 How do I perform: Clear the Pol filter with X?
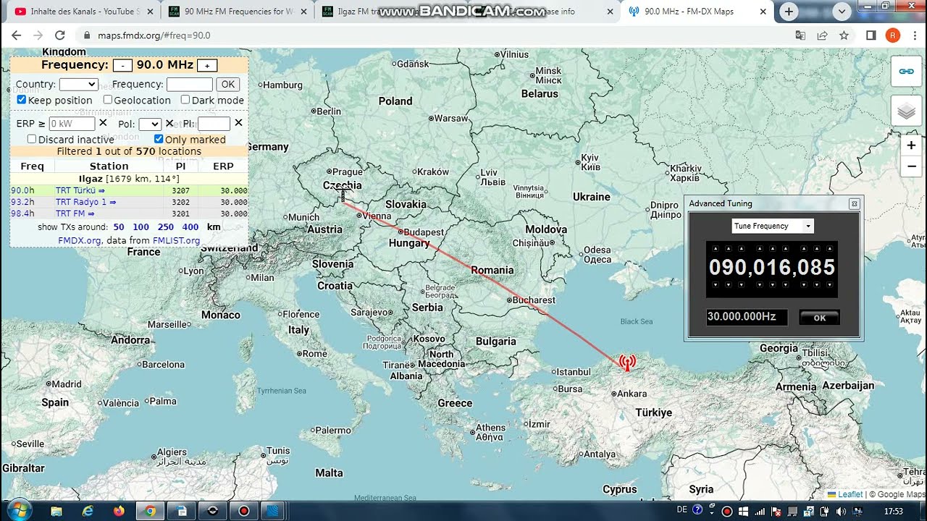(169, 124)
